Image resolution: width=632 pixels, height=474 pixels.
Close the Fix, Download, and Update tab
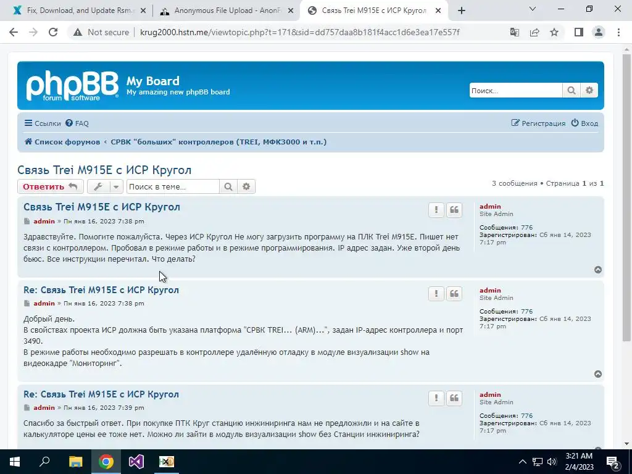coord(143,11)
